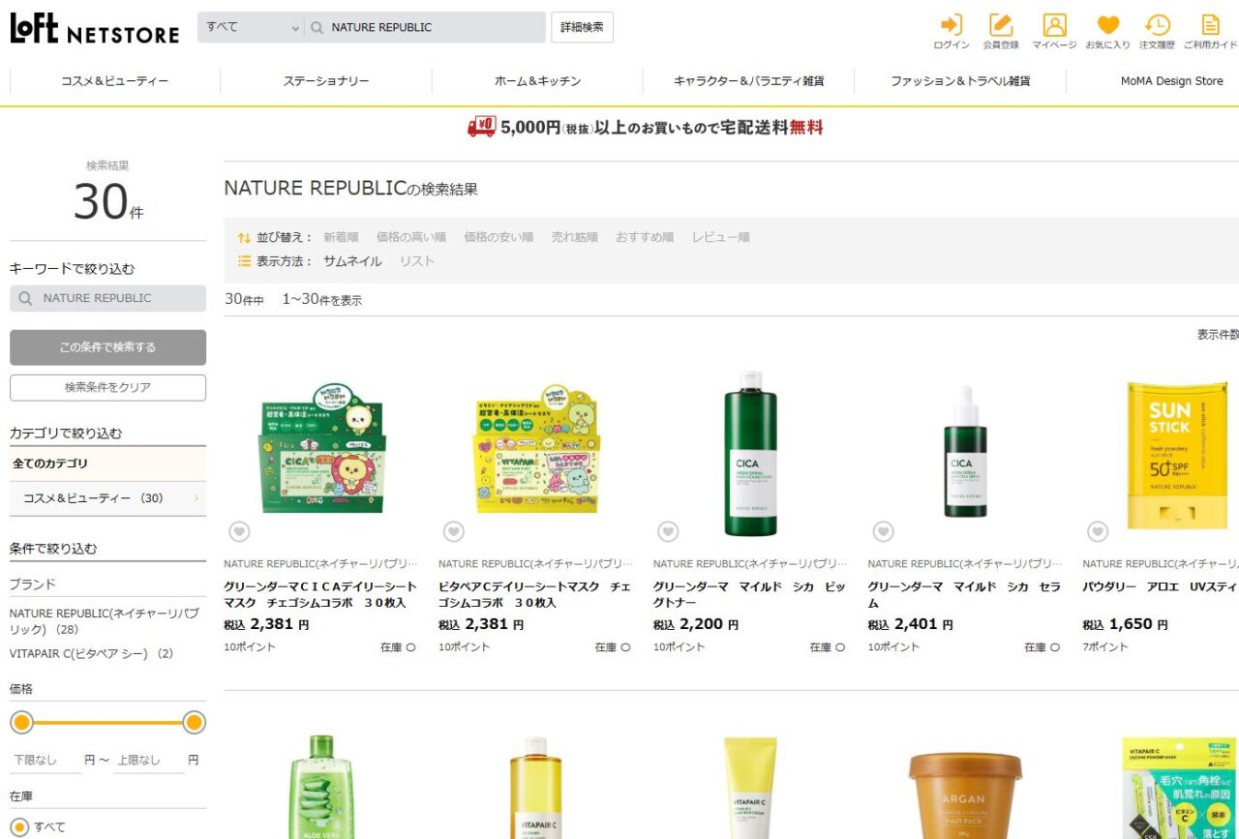This screenshot has width=1239, height=839.
Task: Select 全てのカテゴリ category row
Action: tap(107, 464)
